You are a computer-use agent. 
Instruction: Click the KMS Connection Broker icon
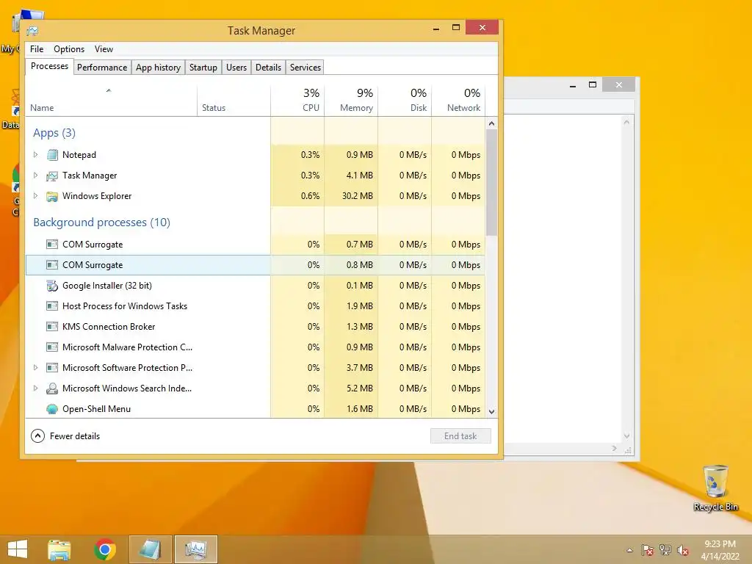click(52, 327)
